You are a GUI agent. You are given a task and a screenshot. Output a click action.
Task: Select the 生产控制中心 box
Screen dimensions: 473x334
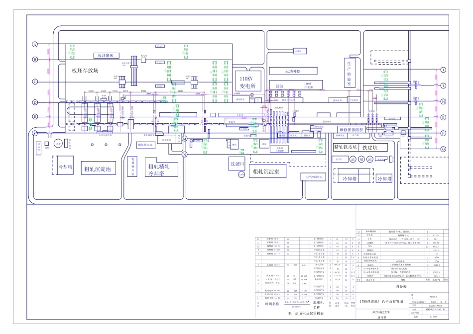coord(314,177)
